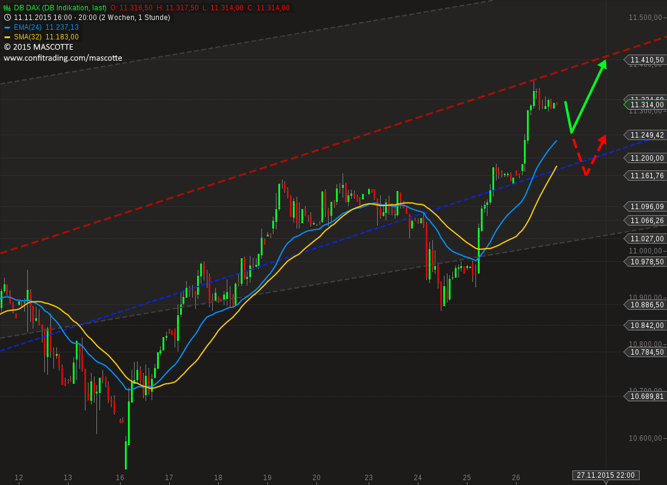Select the current price tag 11.314,00
The height and width of the screenshot is (485, 667).
[x=646, y=105]
